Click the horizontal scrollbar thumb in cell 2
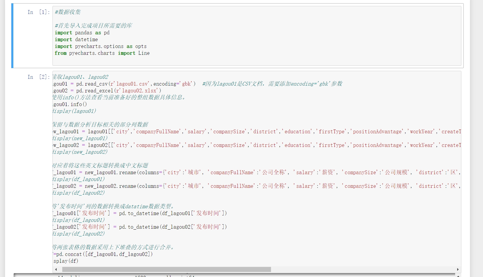The width and height of the screenshot is (483, 277). tap(166, 270)
